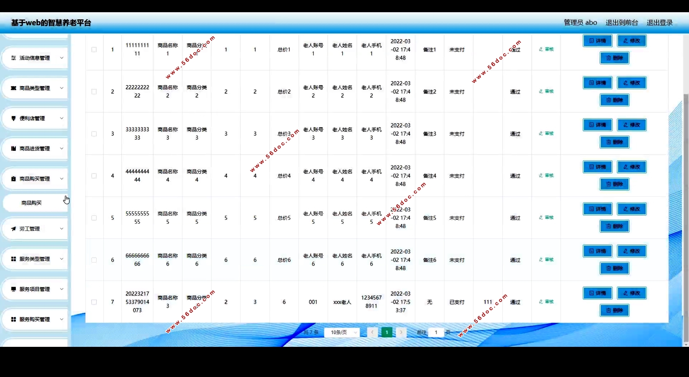Screen dimensions: 689x377
Task: Open the 服务类型管理 menu label
Action: pyautogui.click(x=35, y=259)
